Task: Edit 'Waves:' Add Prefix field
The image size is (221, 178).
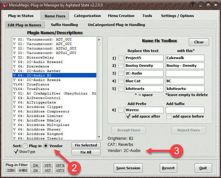Action: tap(144, 110)
